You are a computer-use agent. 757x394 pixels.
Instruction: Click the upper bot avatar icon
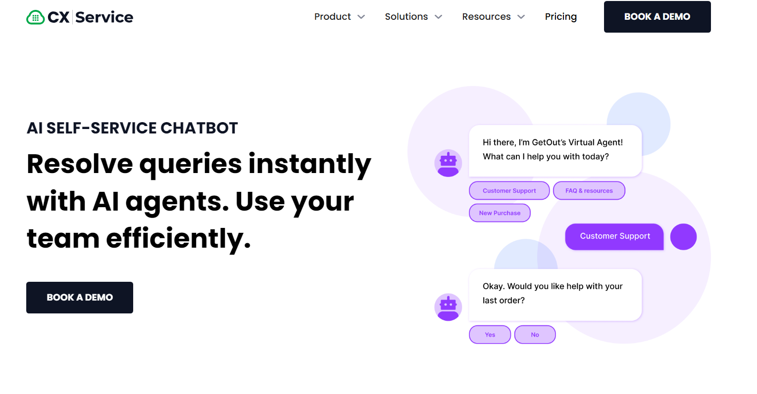coord(448,163)
